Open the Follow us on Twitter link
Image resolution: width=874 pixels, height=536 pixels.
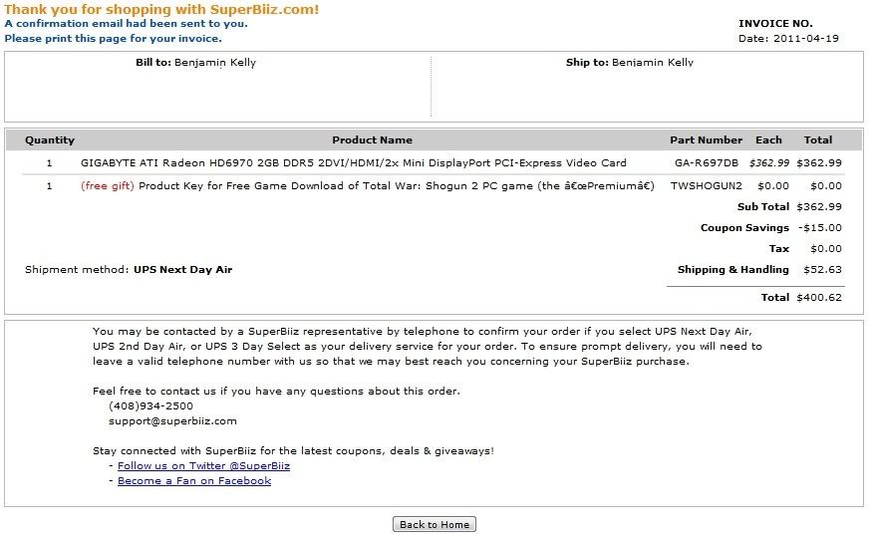point(203,466)
